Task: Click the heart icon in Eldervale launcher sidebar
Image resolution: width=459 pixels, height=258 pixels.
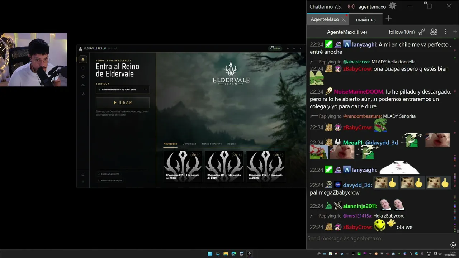Action: click(x=83, y=77)
